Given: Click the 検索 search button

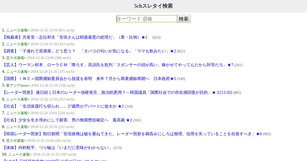Looking at the screenshot, I should coord(184,19).
